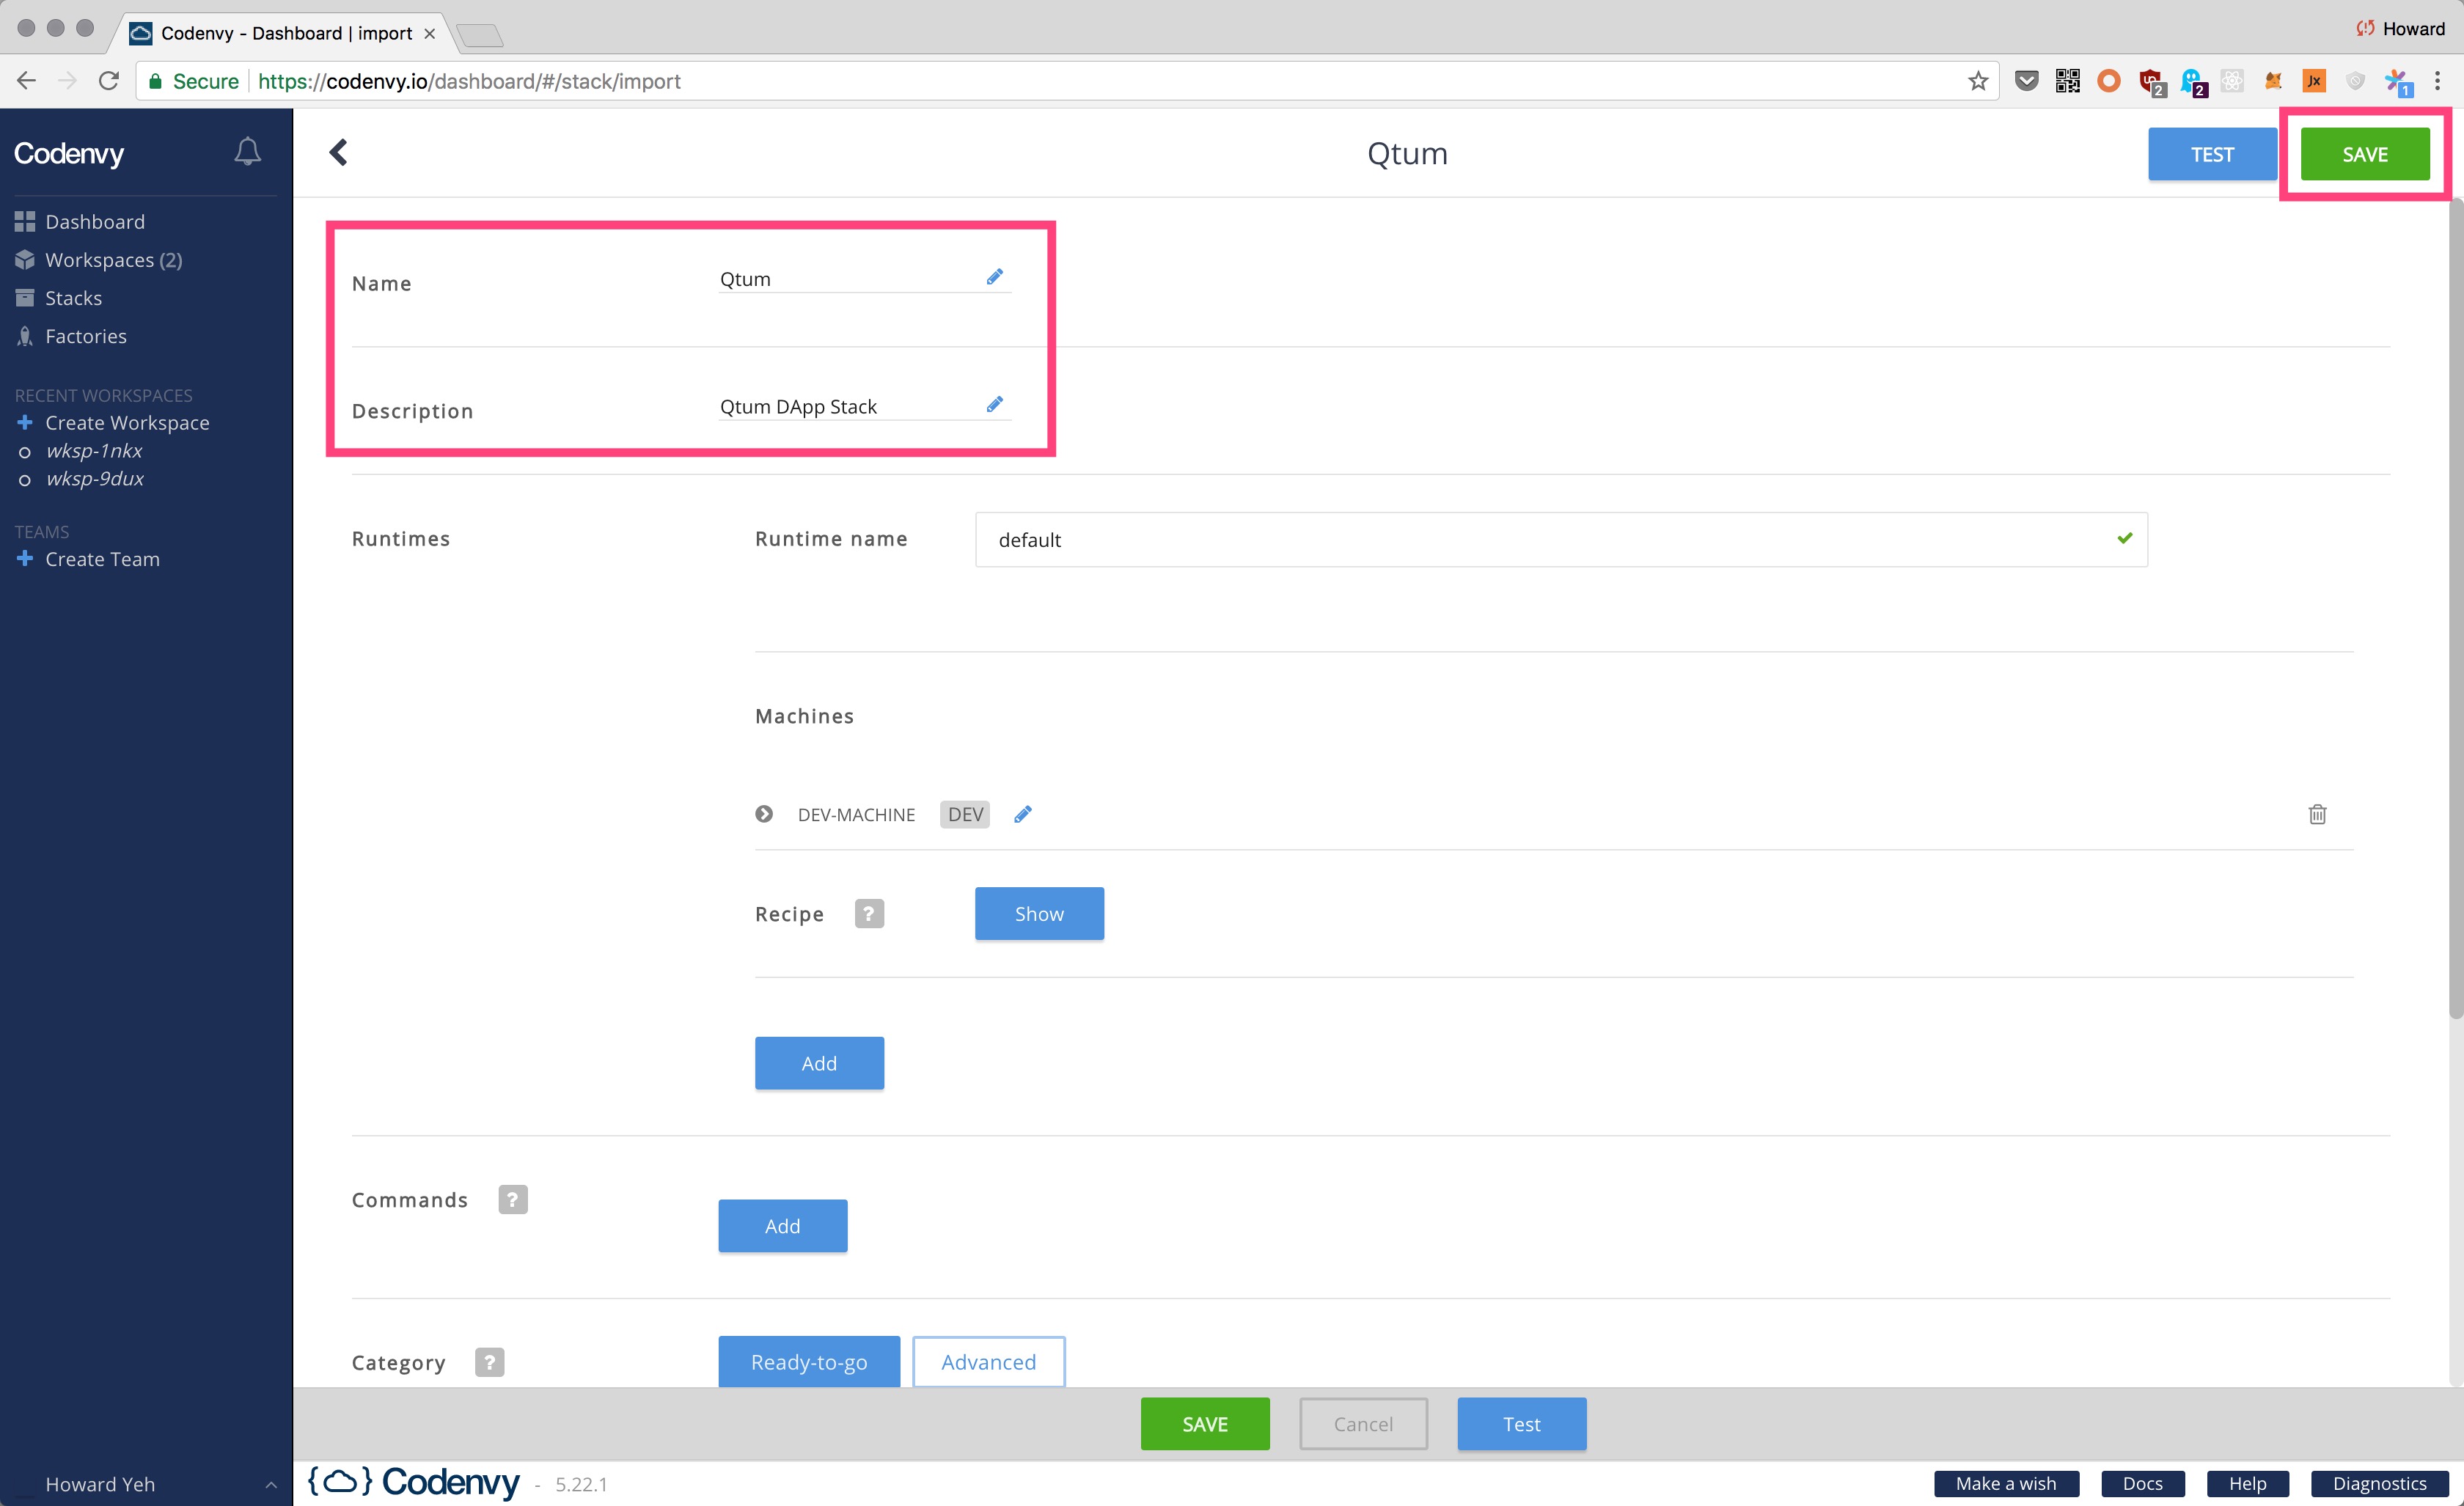
Task: Open the MetaMask fox extension icon
Action: (2273, 81)
